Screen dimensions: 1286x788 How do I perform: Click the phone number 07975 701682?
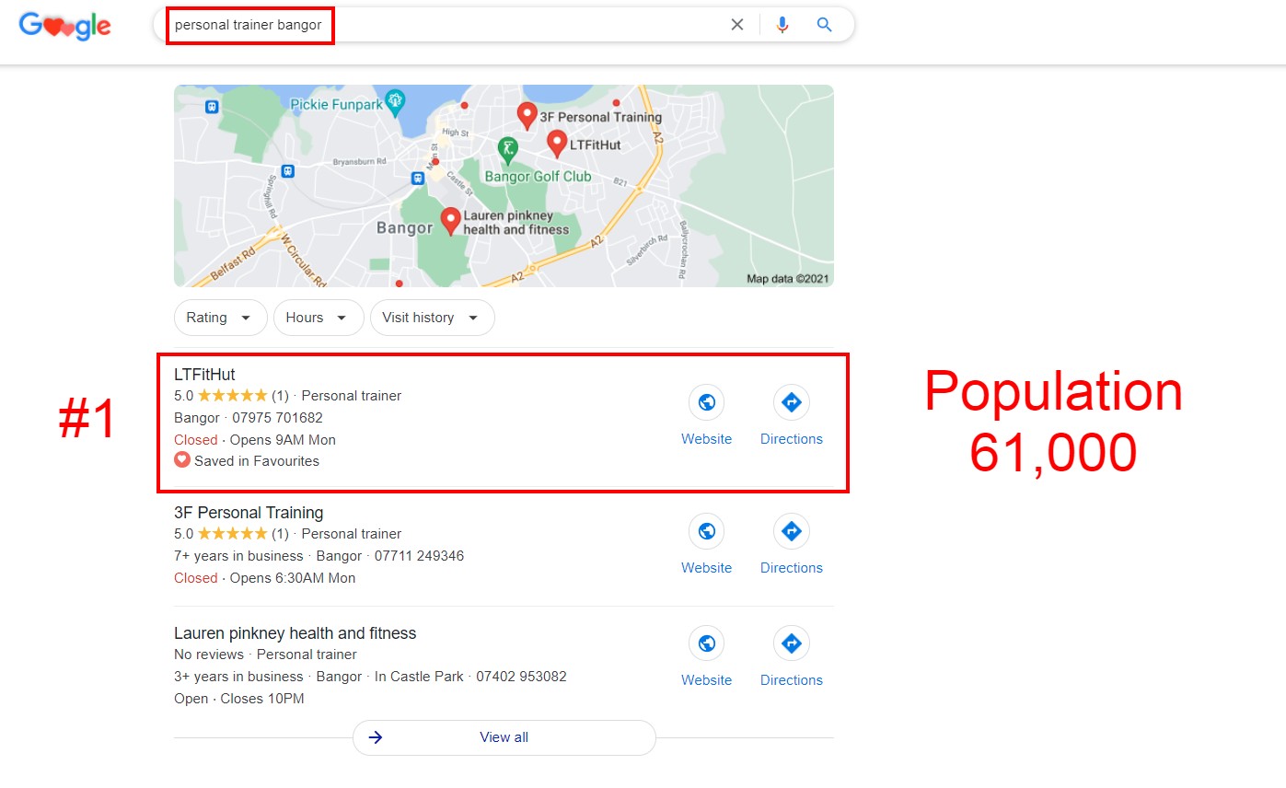pos(277,418)
